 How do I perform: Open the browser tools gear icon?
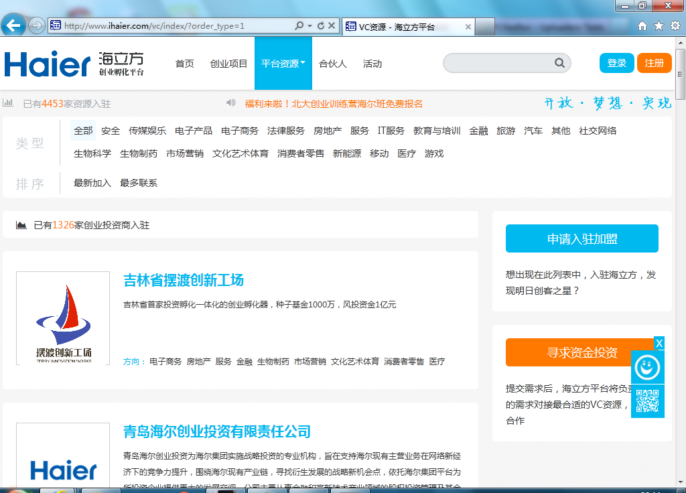click(675, 26)
